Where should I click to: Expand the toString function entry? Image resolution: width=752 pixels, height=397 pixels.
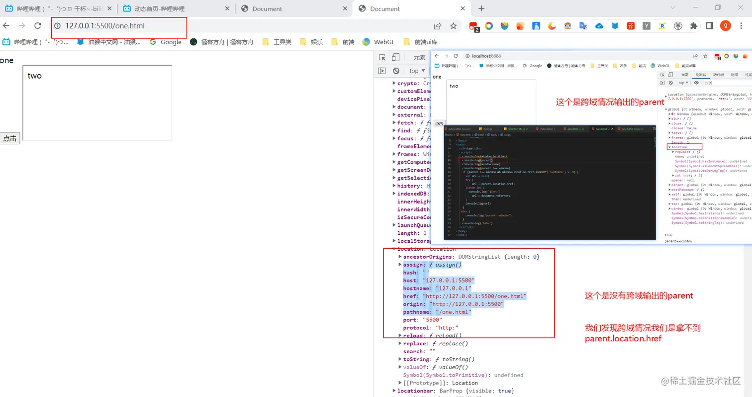tap(400, 359)
